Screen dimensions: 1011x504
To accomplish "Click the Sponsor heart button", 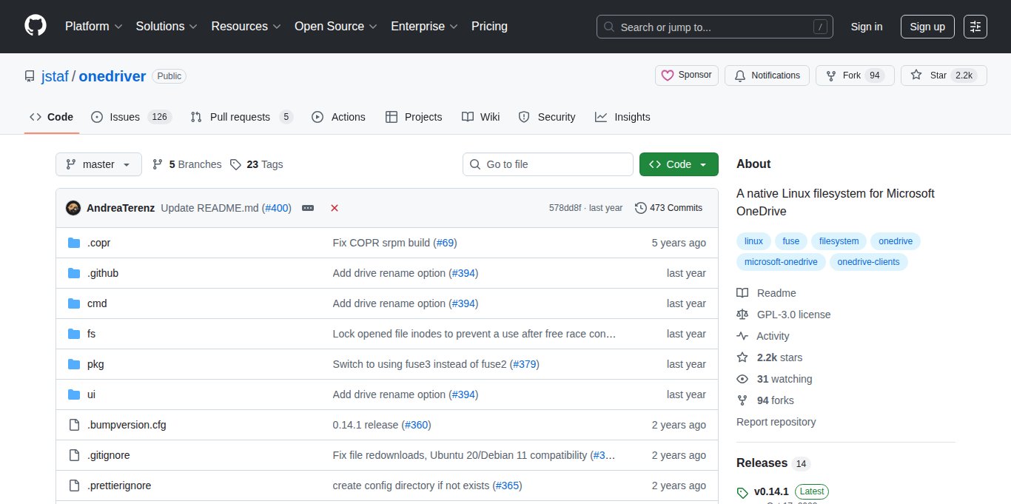I will pyautogui.click(x=686, y=75).
